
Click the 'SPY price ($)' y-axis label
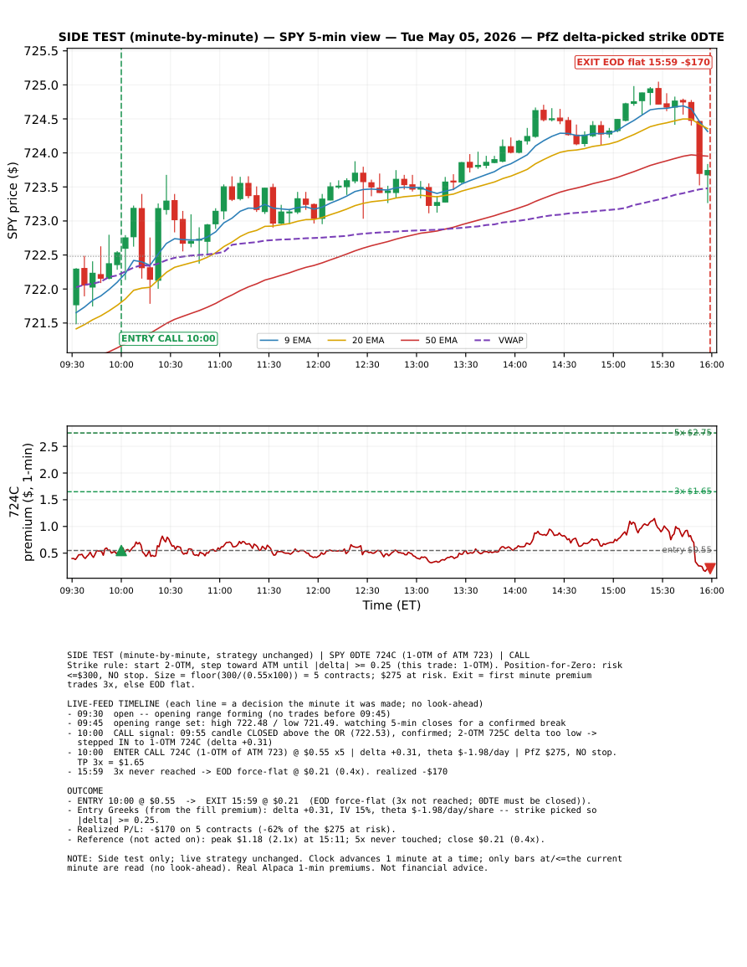click(x=13, y=200)
